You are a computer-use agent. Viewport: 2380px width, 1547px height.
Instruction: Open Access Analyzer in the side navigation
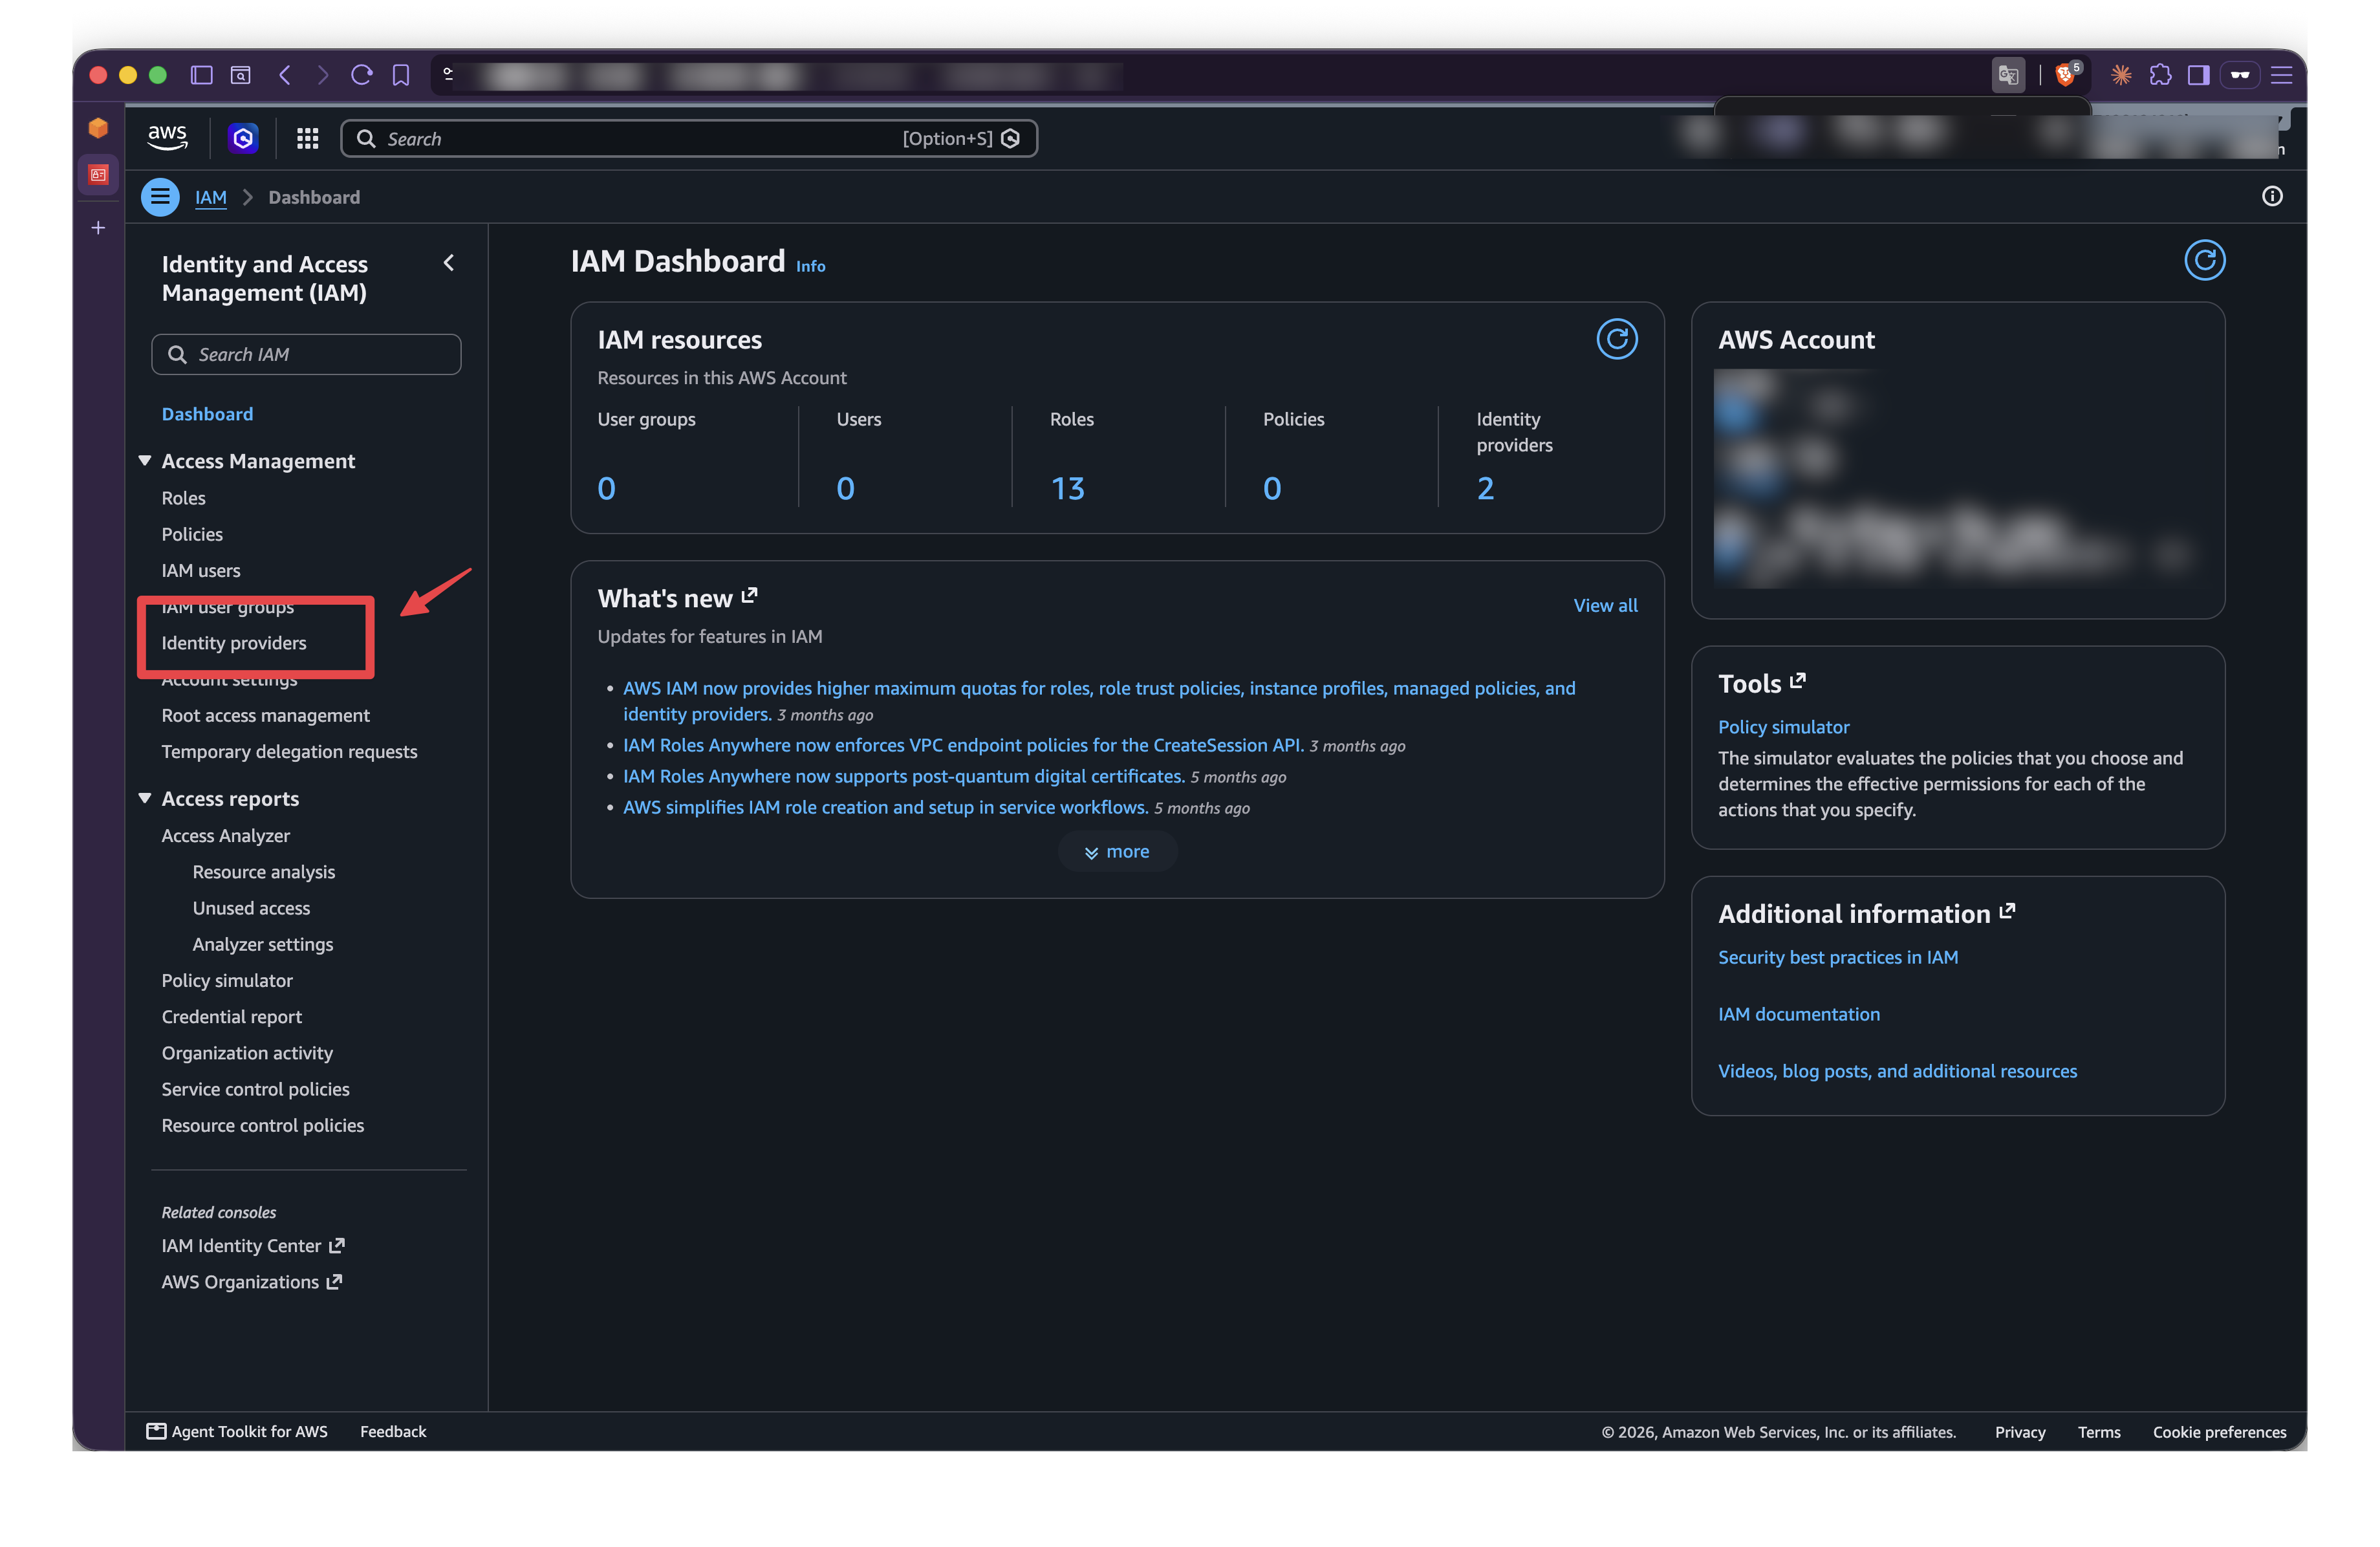coord(225,835)
